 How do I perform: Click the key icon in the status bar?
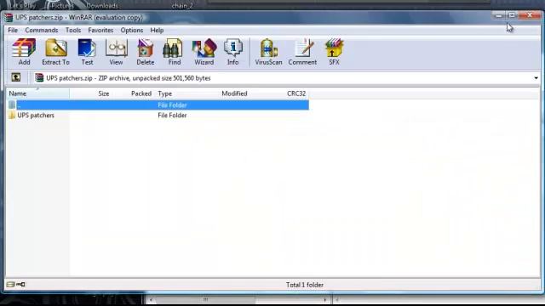click(x=20, y=285)
